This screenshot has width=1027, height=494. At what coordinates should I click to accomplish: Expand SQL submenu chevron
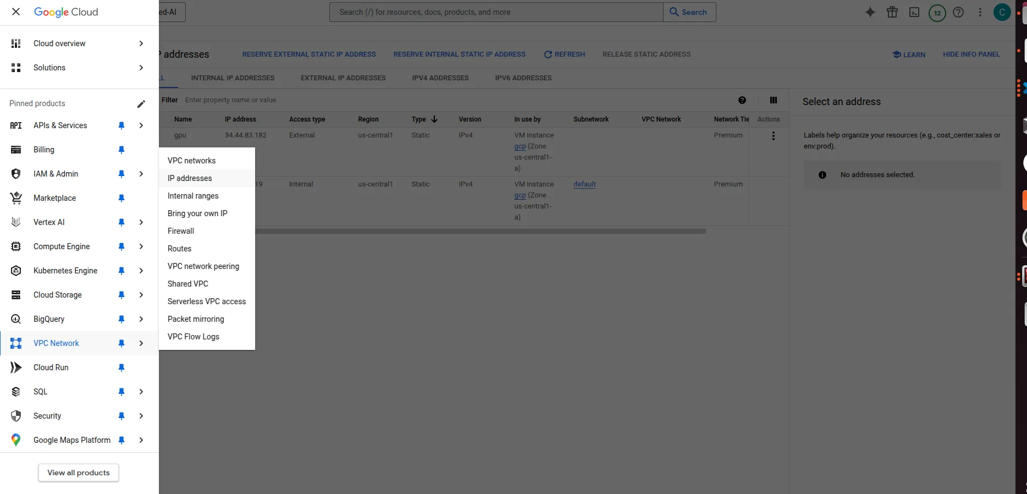point(141,392)
